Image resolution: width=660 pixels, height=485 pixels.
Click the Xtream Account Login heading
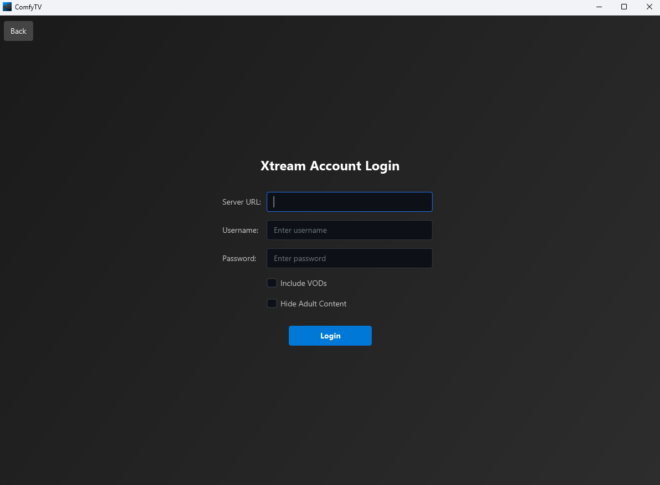coord(330,166)
